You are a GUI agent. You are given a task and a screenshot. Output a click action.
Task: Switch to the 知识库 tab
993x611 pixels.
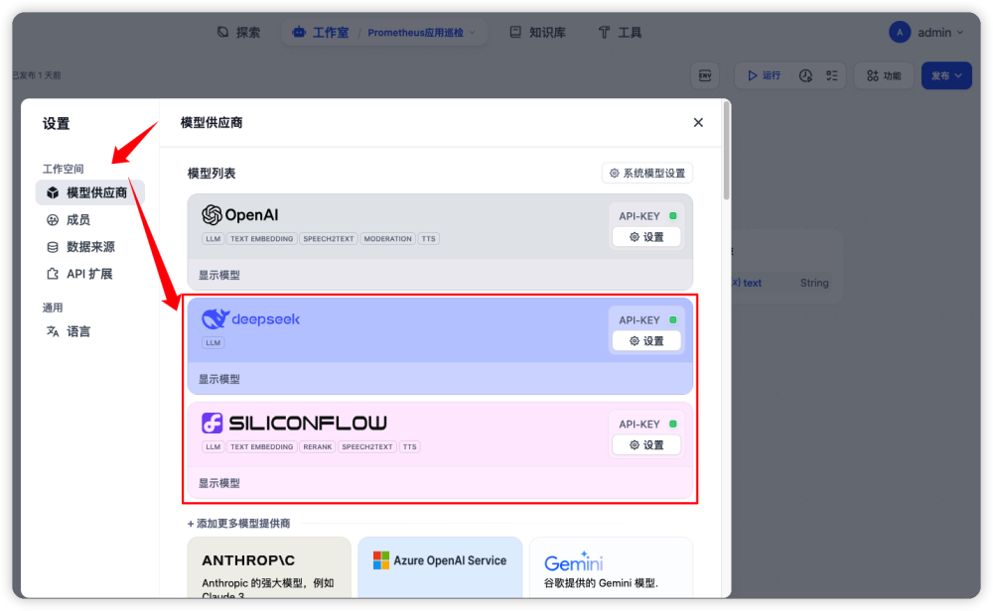537,32
